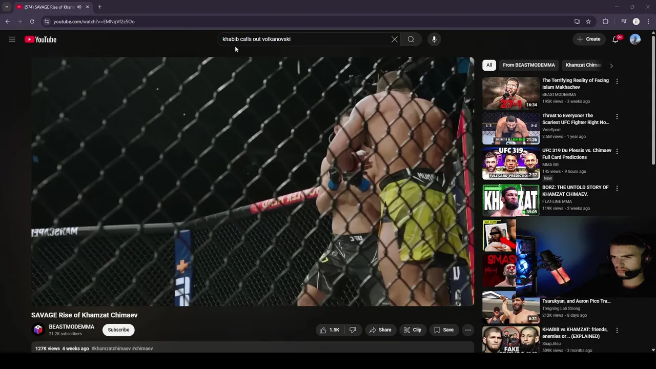This screenshot has height=369, width=656.
Task: View site information icon in address bar
Action: coord(47,22)
